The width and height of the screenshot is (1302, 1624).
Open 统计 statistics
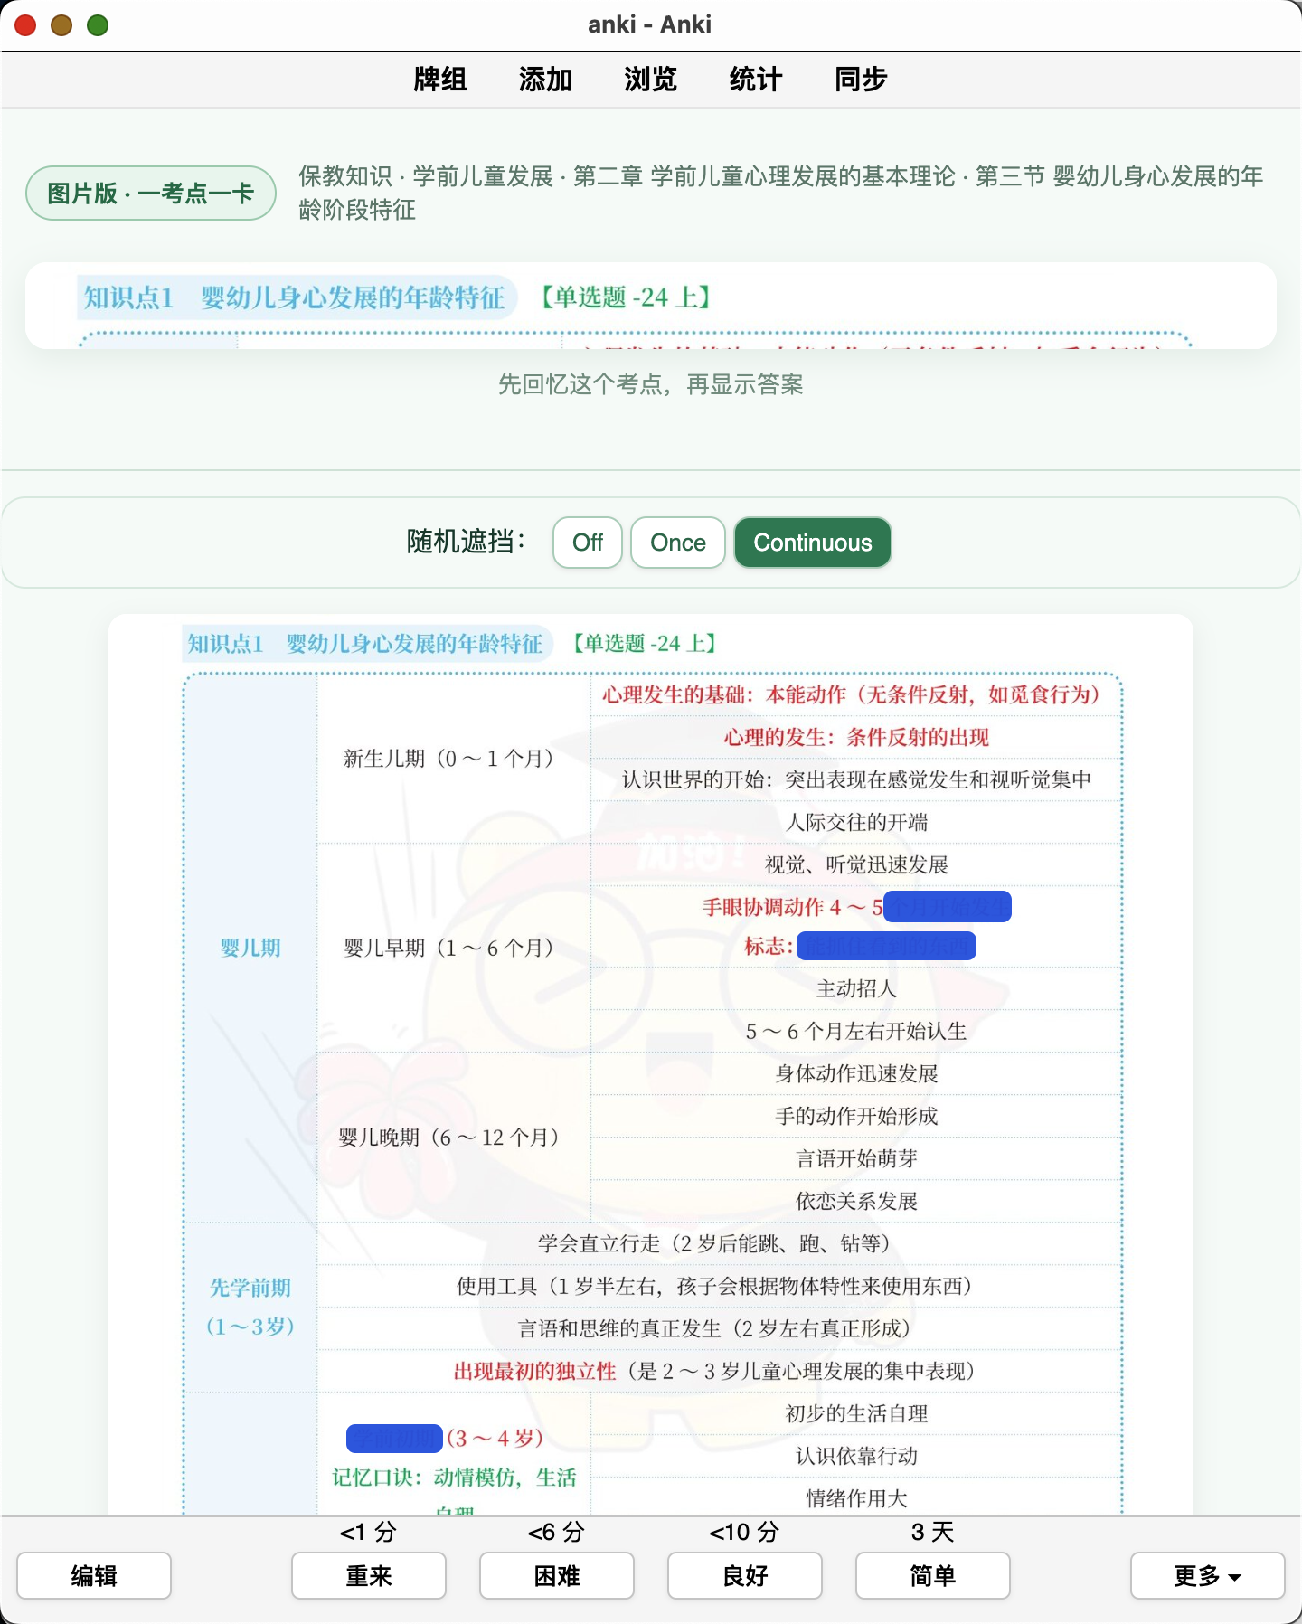(755, 80)
